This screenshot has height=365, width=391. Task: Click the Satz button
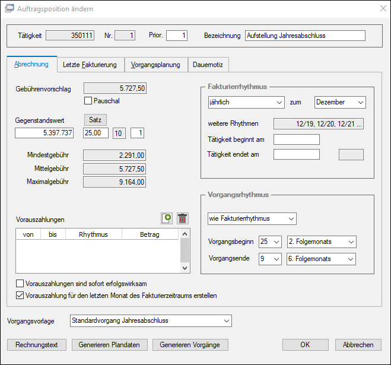tap(96, 120)
